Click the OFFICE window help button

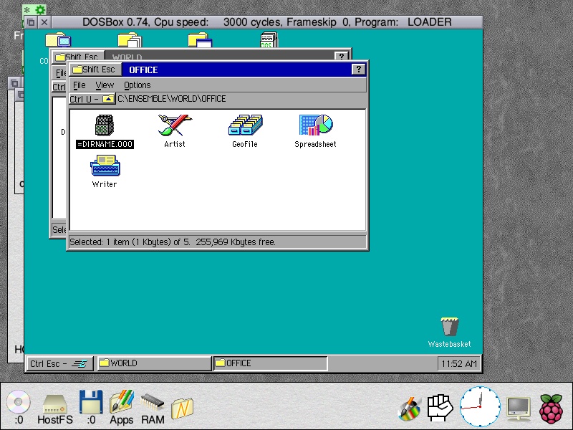[358, 70]
